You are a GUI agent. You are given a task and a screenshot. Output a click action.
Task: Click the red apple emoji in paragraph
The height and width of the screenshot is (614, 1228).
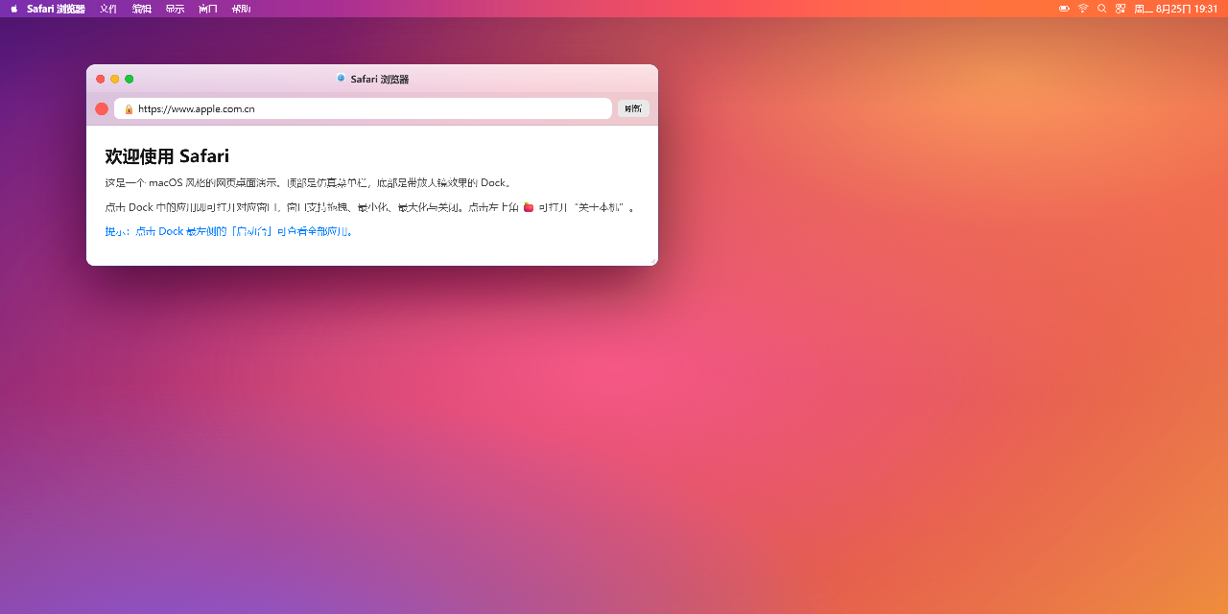pos(528,206)
